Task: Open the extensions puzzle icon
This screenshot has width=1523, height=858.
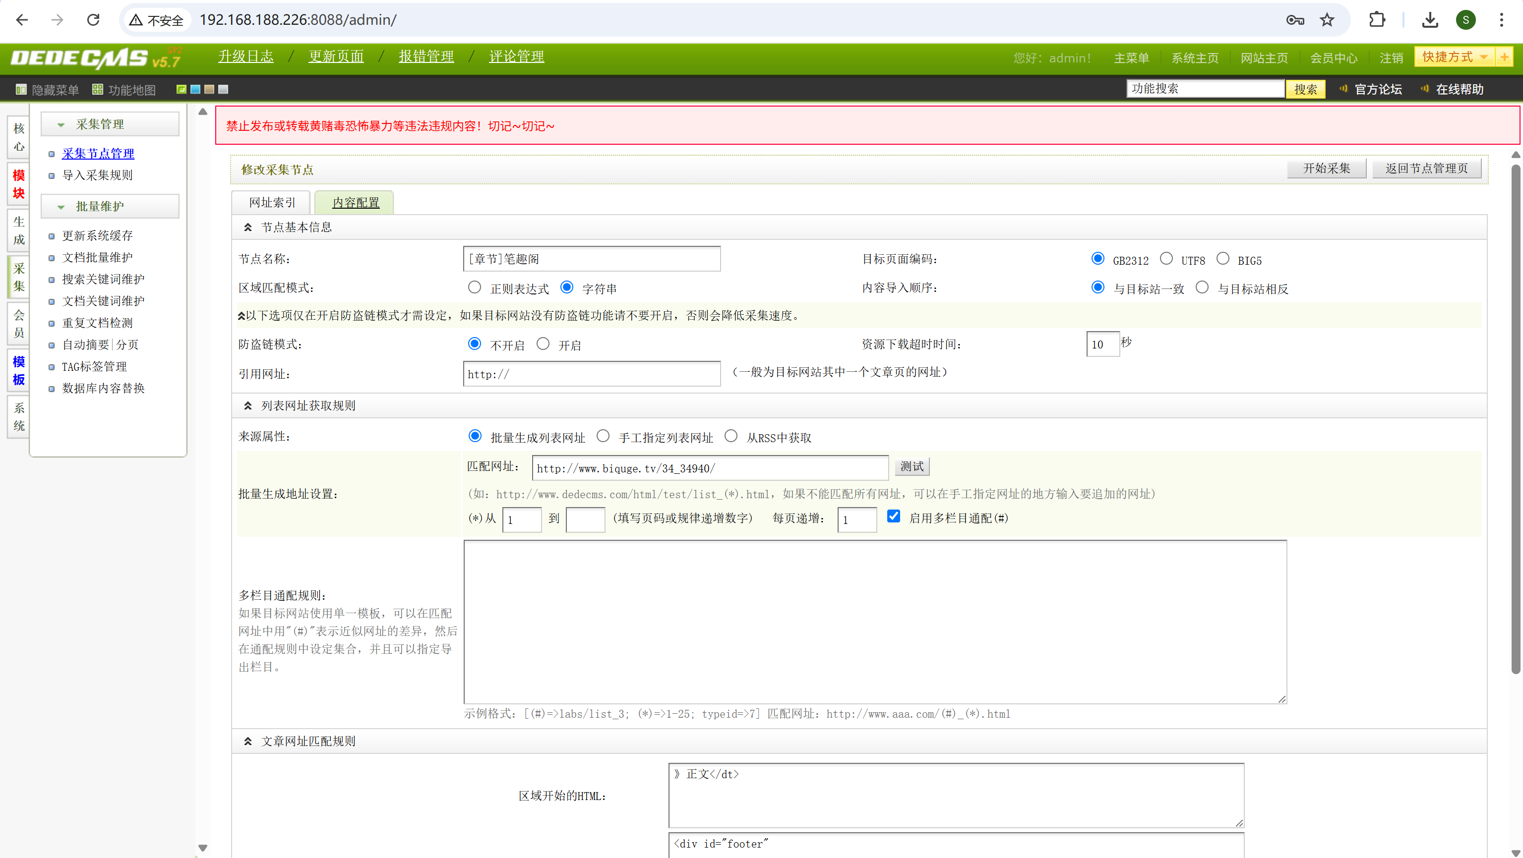Action: coord(1377,20)
